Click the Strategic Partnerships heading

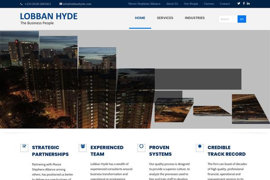point(50,151)
